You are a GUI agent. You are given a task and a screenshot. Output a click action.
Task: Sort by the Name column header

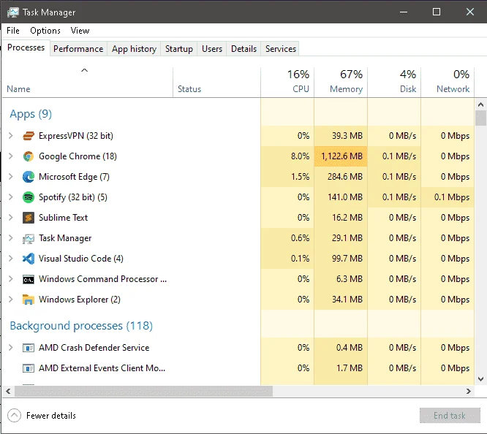(x=87, y=83)
